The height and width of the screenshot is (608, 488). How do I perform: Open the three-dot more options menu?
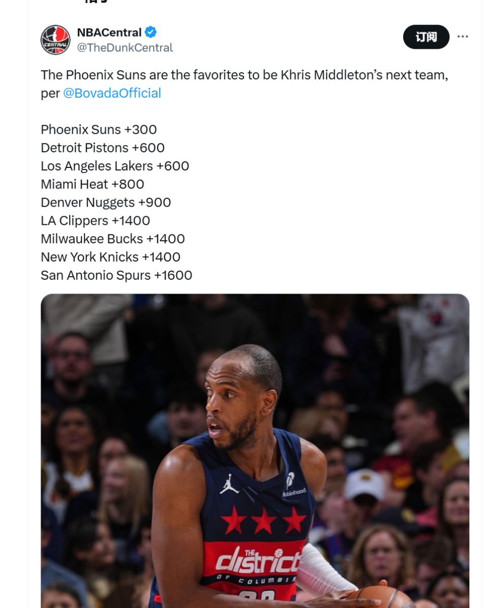(x=463, y=37)
